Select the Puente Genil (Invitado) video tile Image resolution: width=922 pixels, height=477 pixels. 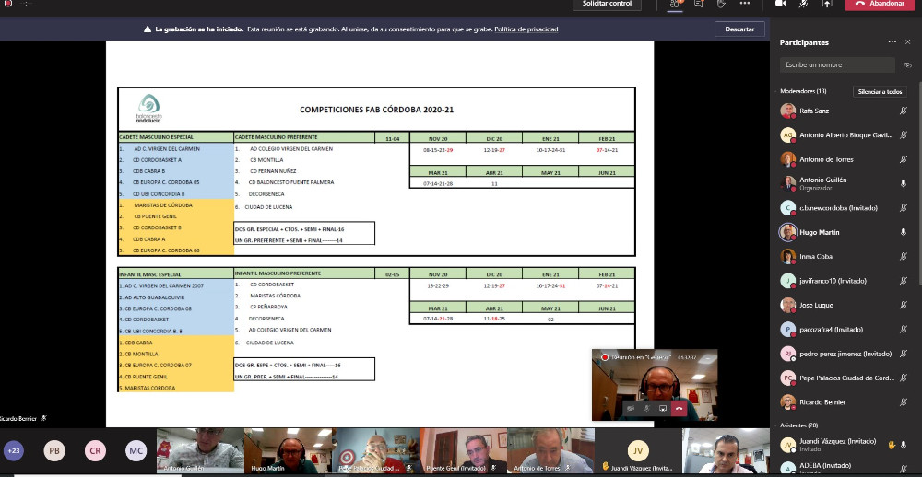[464, 450]
